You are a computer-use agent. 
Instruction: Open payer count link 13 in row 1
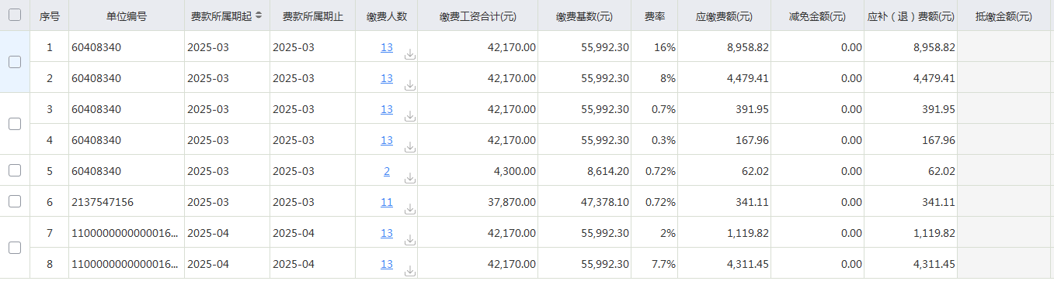[387, 47]
